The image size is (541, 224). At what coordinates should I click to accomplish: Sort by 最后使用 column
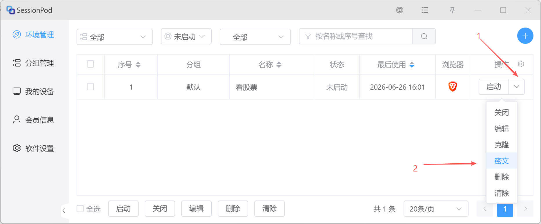click(x=412, y=64)
